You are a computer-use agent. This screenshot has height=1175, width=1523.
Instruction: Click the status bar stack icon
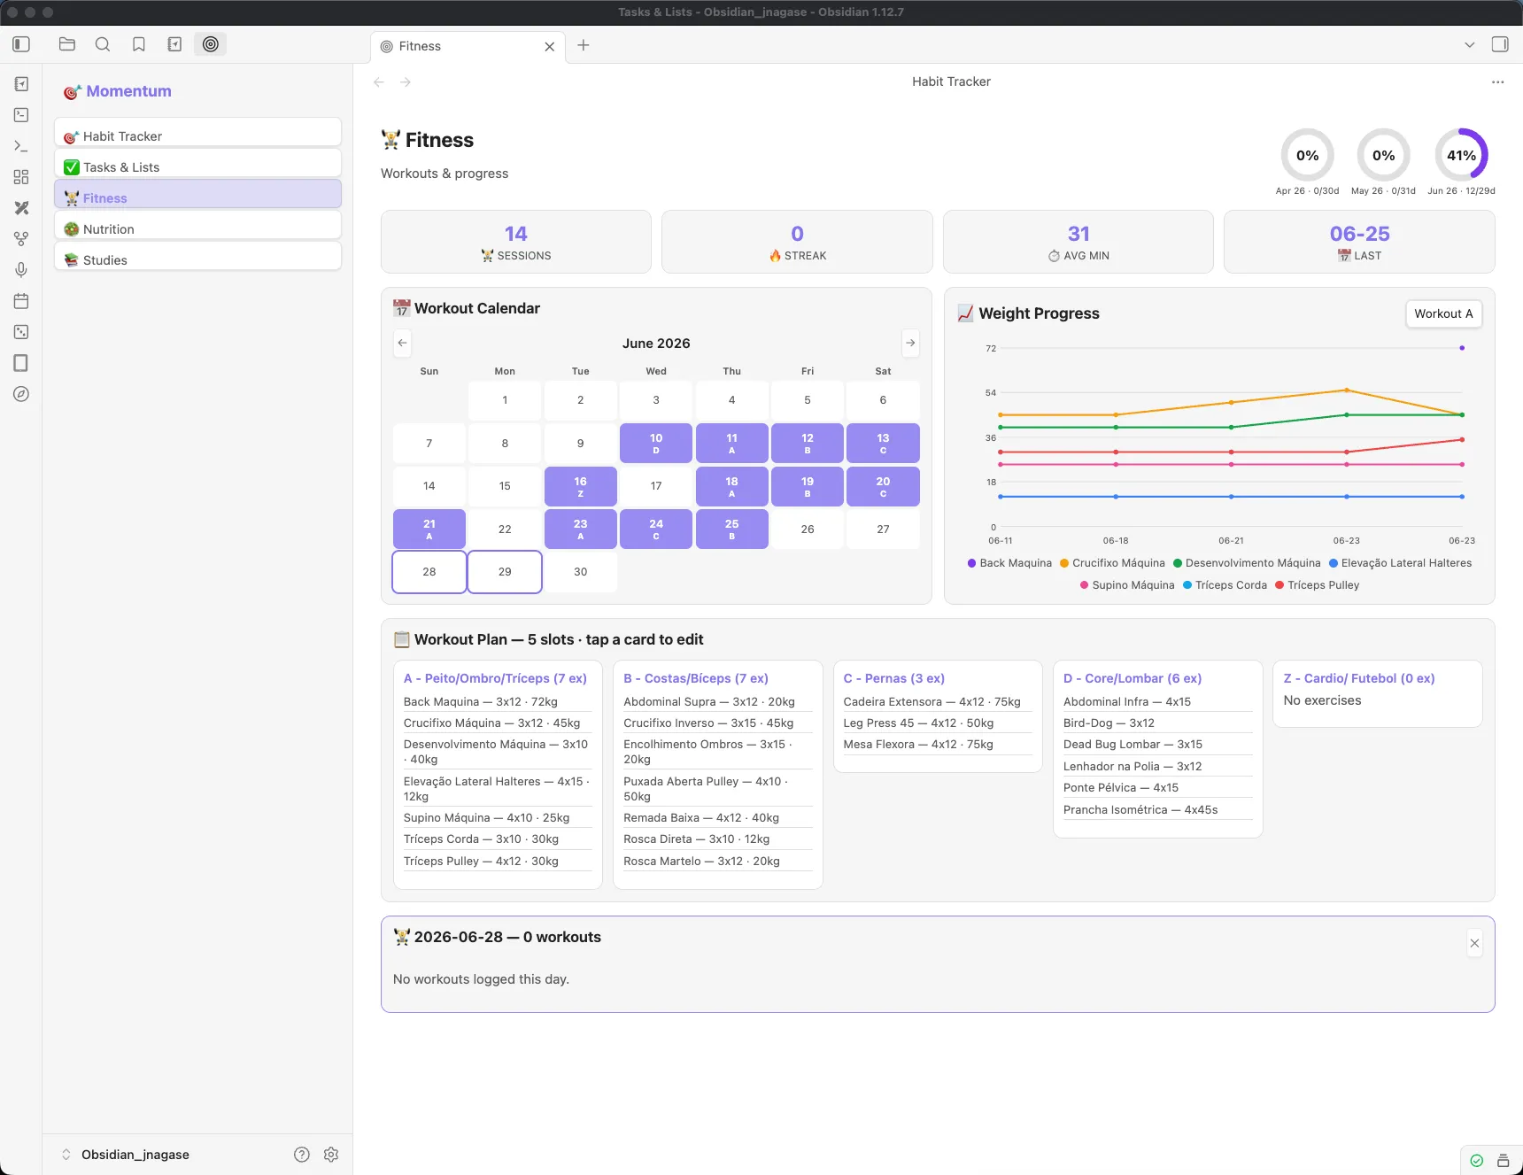[x=1503, y=1161]
